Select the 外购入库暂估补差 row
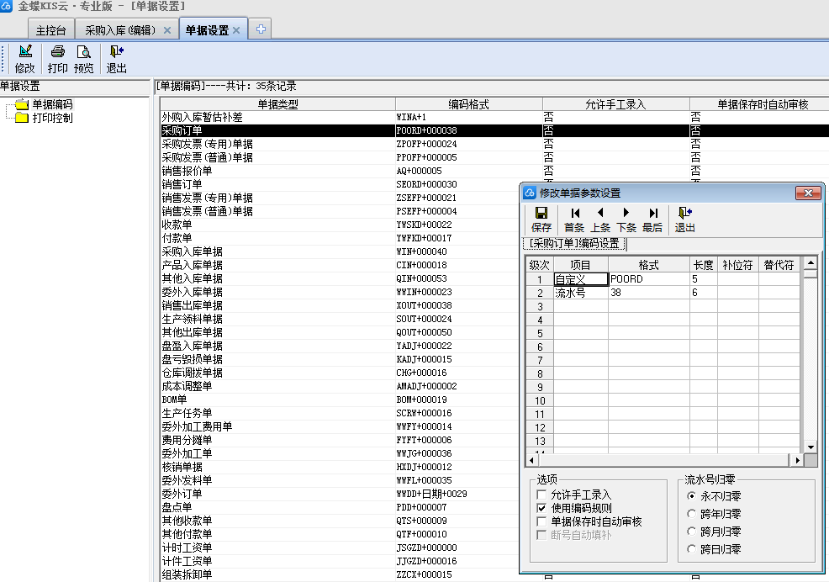 pyautogui.click(x=494, y=117)
